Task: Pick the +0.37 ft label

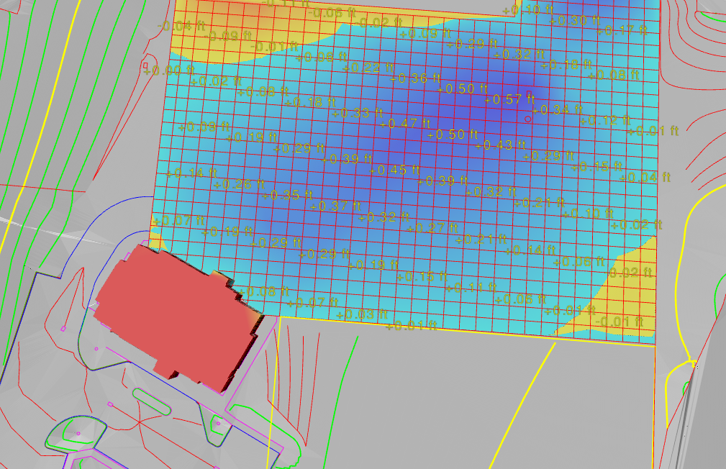Action: click(335, 206)
